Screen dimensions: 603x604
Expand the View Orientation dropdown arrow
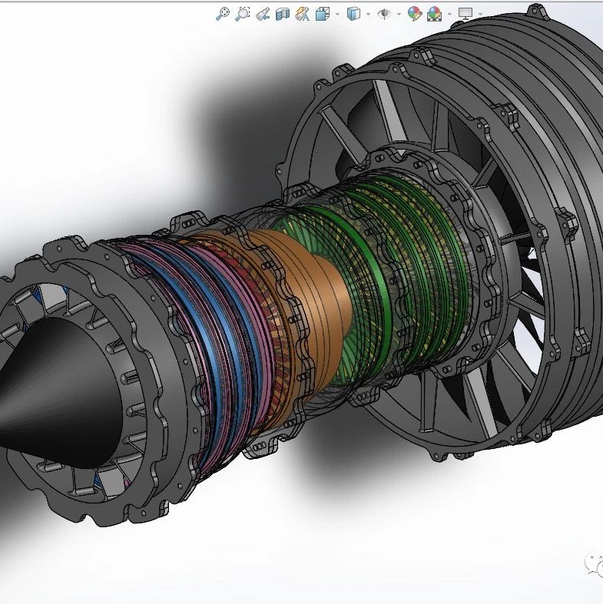click(337, 15)
